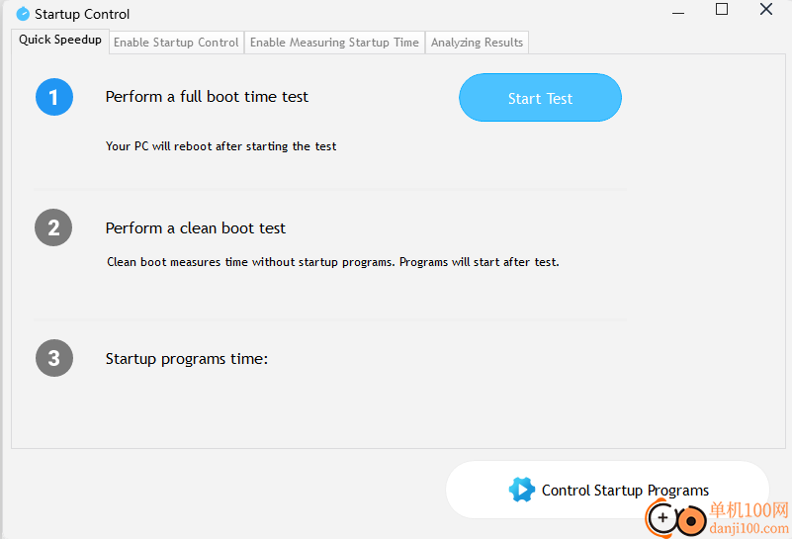Screen dimensions: 792x539
Task: Click the Start Test button
Action: pos(540,98)
